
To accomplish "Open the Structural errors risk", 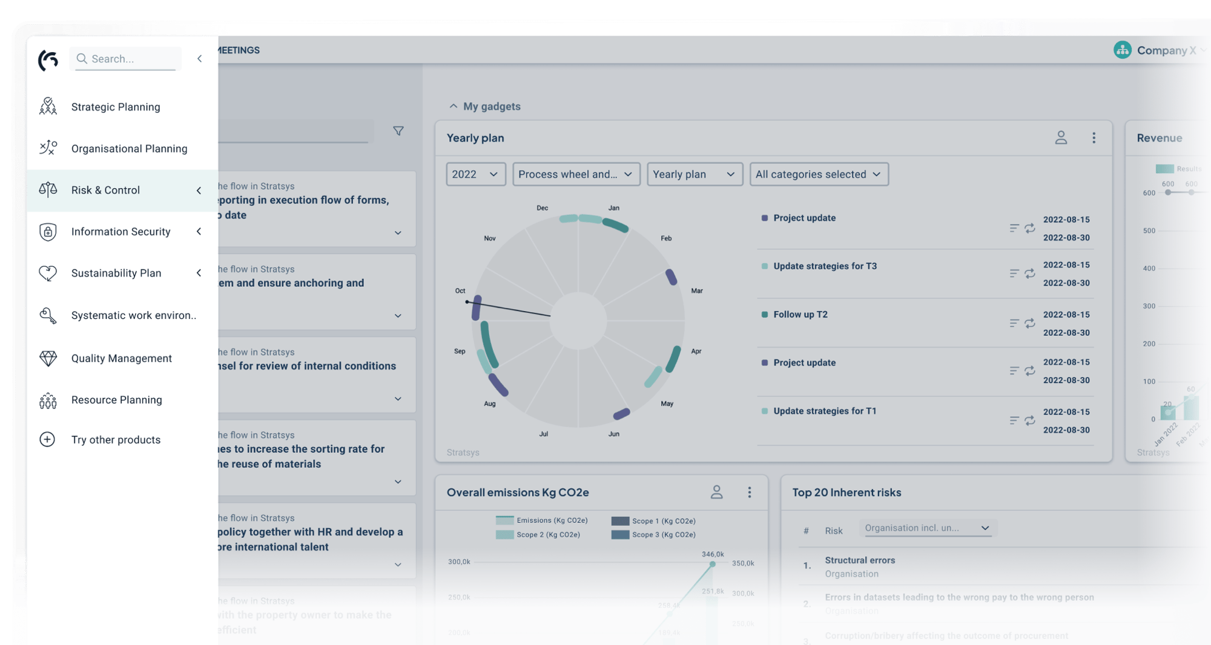I will point(860,560).
